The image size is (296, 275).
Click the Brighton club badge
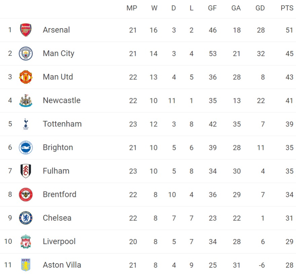(x=26, y=148)
